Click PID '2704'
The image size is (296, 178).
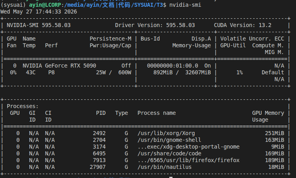[99, 140]
